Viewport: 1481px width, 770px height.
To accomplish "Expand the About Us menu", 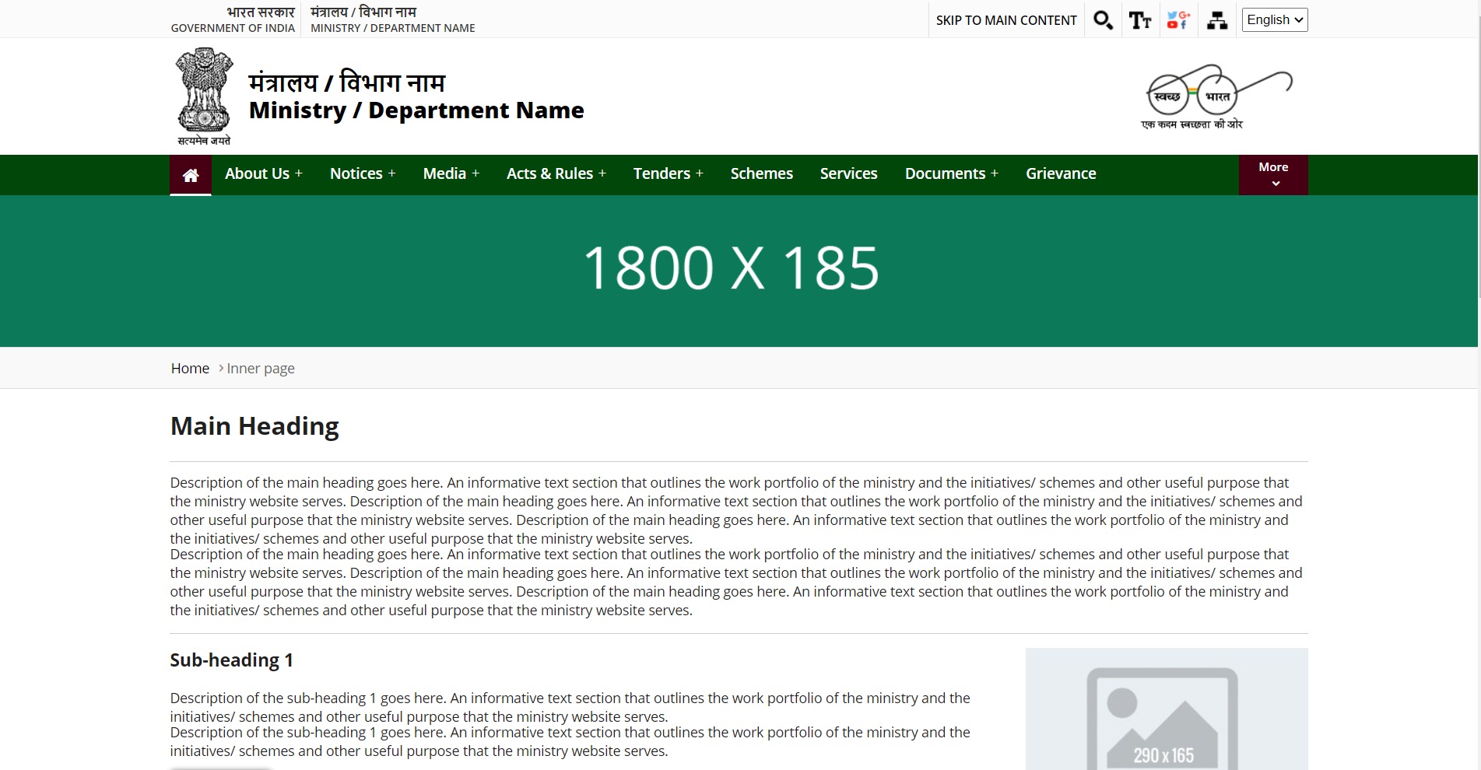I will [x=263, y=174].
